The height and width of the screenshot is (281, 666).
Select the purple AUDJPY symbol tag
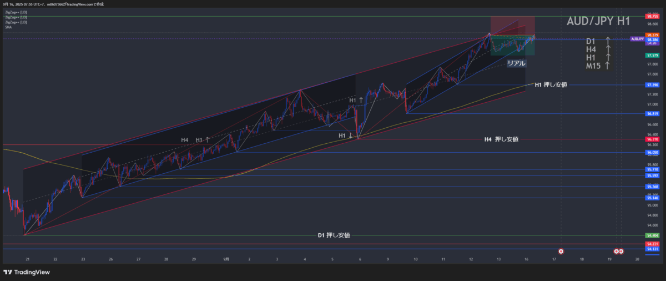pyautogui.click(x=637, y=39)
